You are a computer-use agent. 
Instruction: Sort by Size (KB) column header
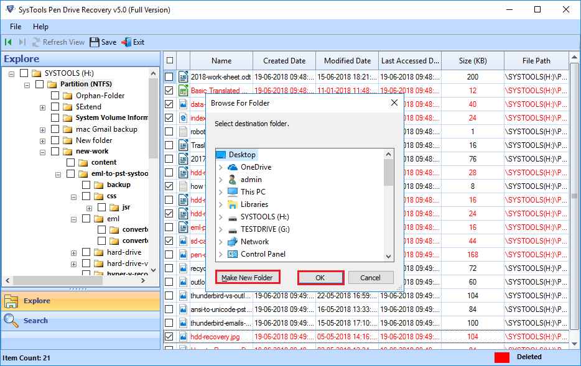tap(473, 61)
